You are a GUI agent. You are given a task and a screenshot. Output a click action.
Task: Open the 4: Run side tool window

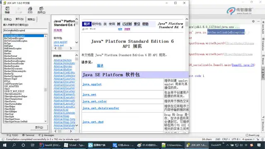[x=263, y=73]
